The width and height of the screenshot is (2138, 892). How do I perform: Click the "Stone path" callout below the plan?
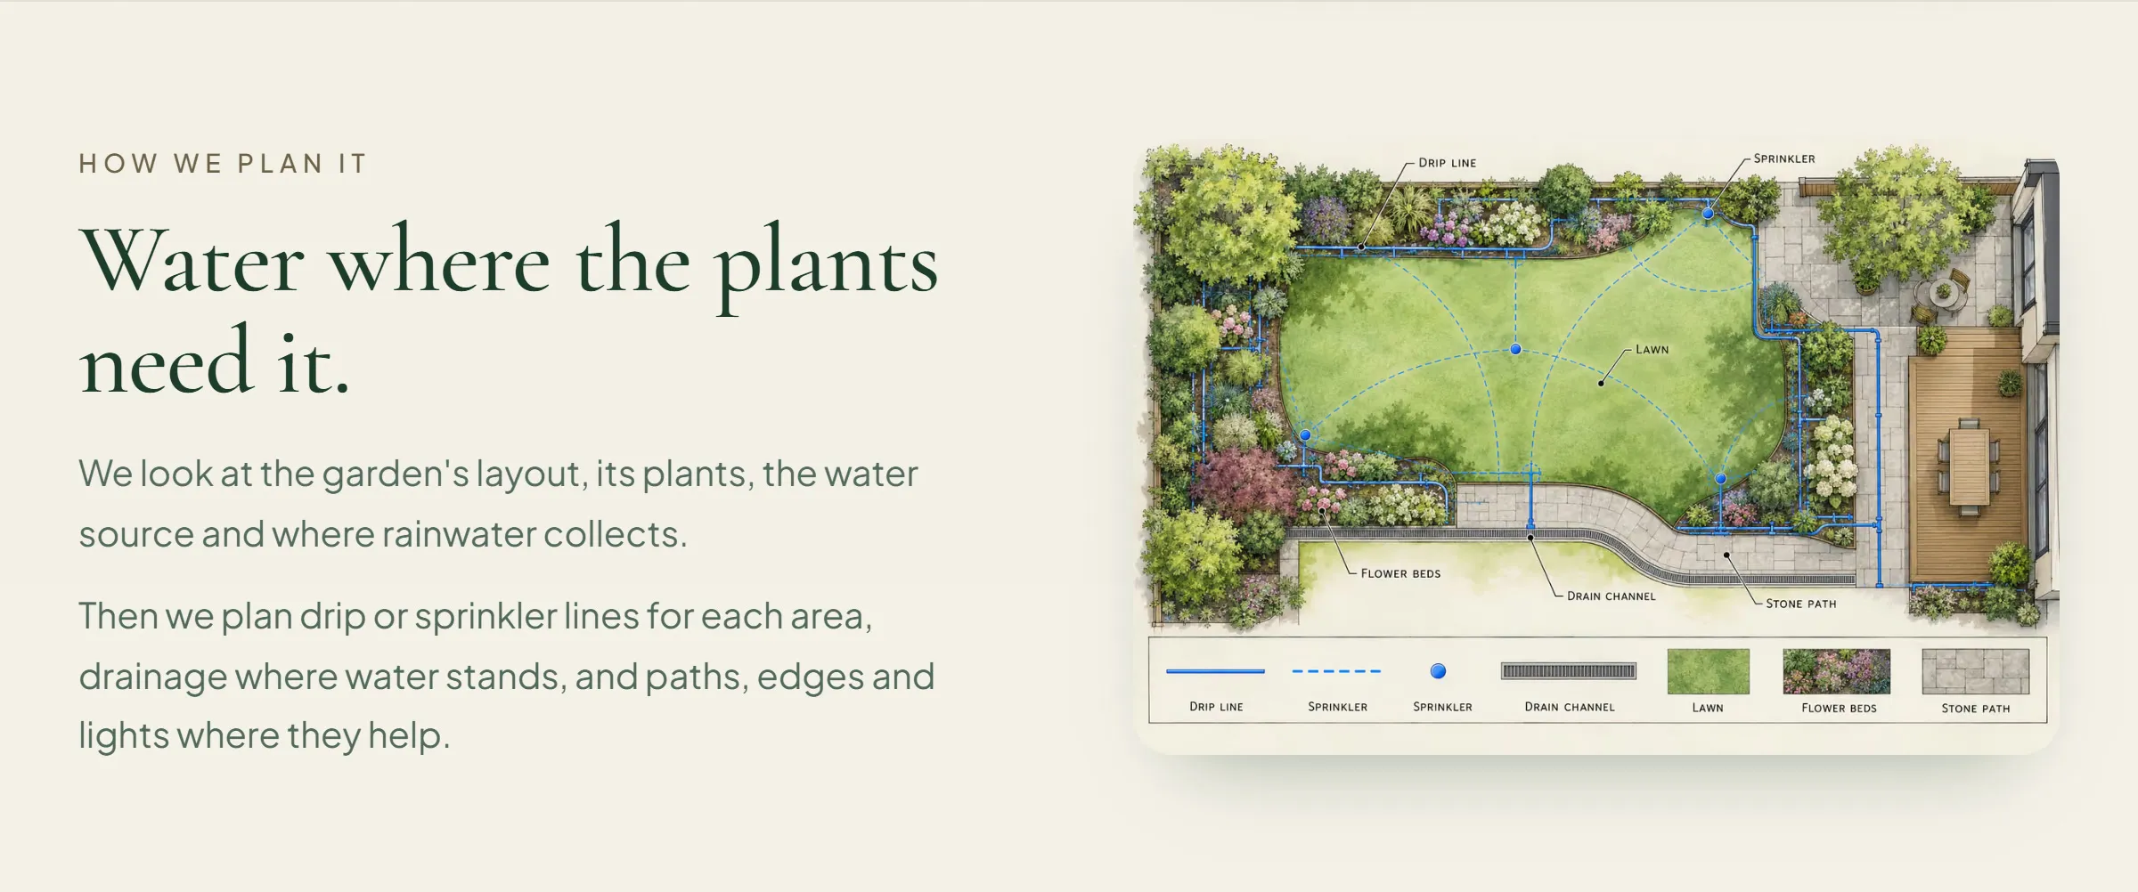point(1801,604)
